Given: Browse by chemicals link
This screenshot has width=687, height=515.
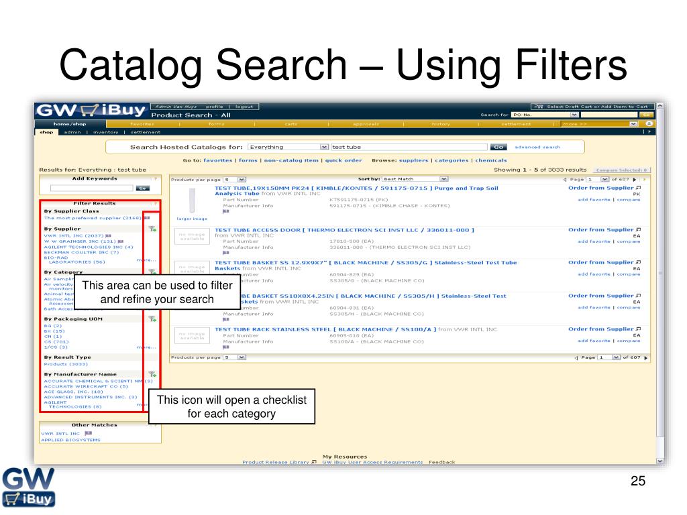Looking at the screenshot, I should (x=491, y=160).
